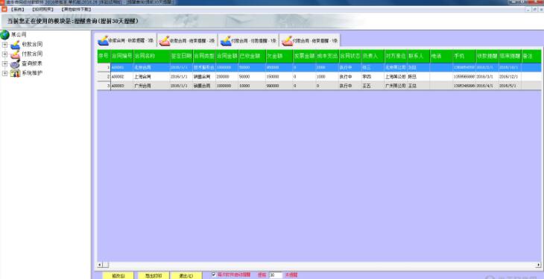The width and height of the screenshot is (544, 279).
Task: Click the advance days input field showing 30
Action: click(x=276, y=275)
